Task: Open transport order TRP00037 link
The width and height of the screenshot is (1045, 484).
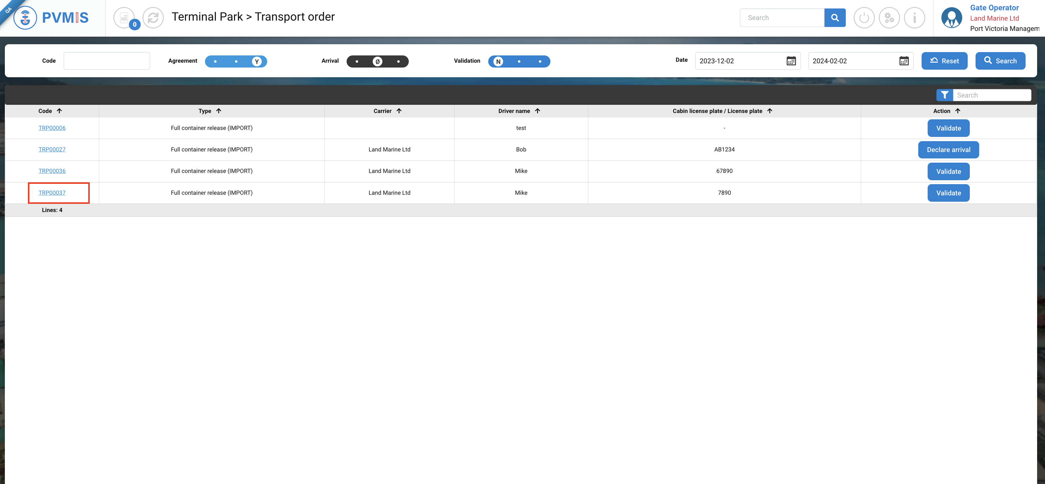Action: click(52, 193)
